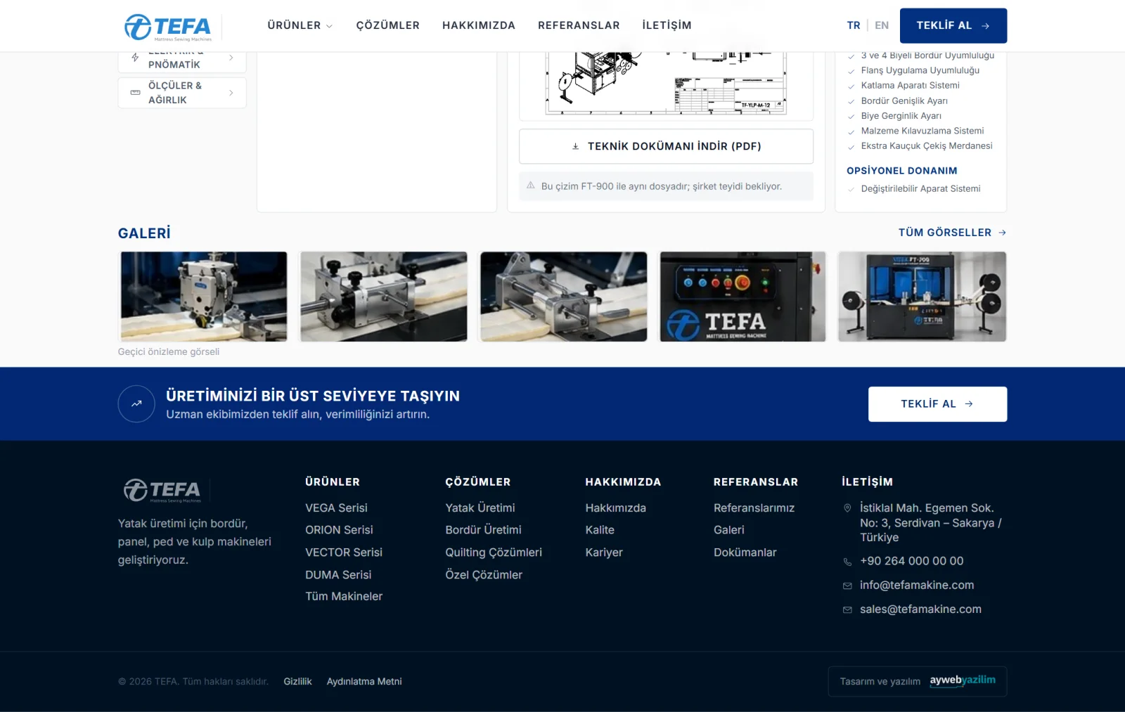The image size is (1125, 712).
Task: Open Yatak Üretimi footer link
Action: point(480,507)
